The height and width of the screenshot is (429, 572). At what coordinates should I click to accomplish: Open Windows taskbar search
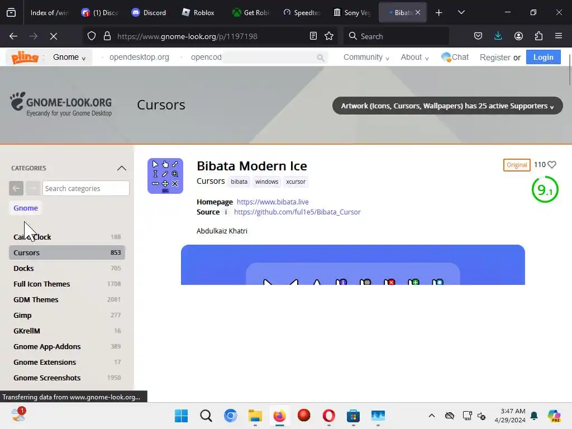coord(206,416)
